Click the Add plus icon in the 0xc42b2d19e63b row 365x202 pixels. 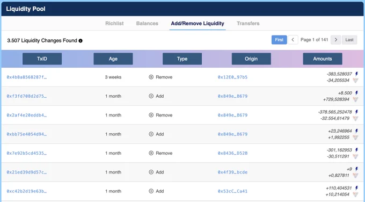pyautogui.click(x=151, y=191)
